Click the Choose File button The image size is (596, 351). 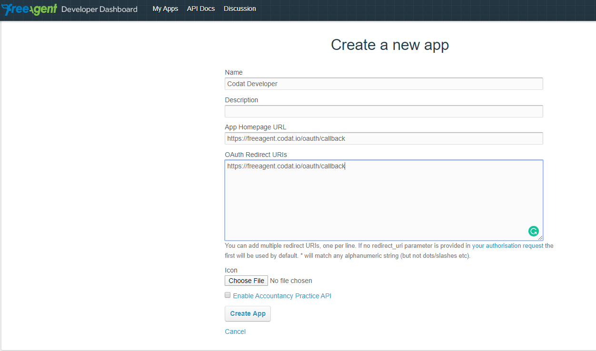click(x=246, y=281)
